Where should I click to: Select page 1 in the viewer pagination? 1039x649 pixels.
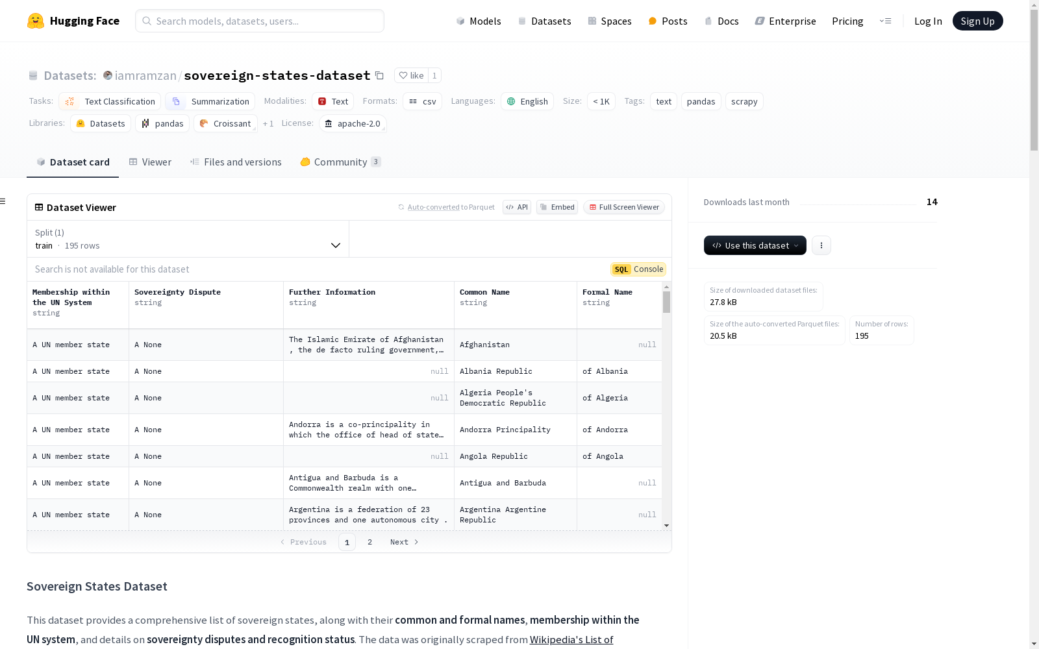[x=347, y=542]
